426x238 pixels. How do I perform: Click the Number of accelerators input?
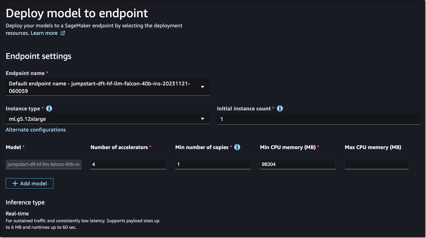(x=128, y=164)
